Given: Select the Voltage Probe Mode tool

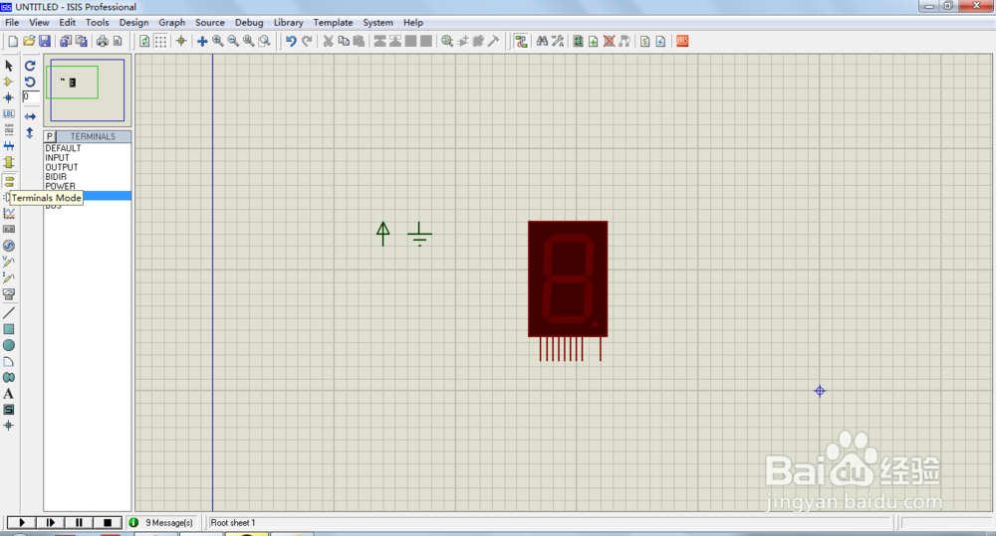Looking at the screenshot, I should coord(9,262).
